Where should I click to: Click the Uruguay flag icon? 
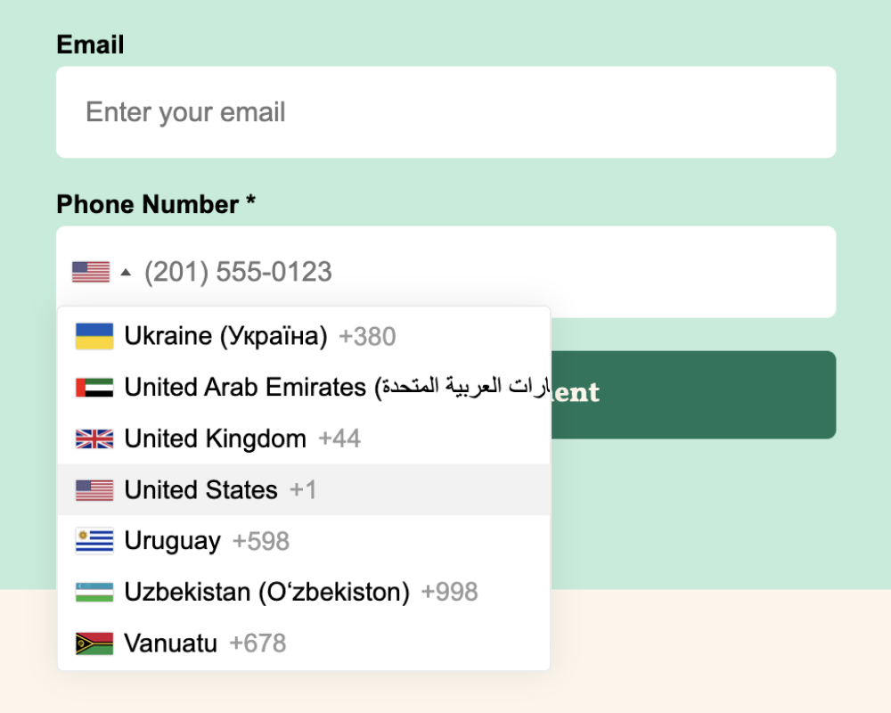[94, 541]
